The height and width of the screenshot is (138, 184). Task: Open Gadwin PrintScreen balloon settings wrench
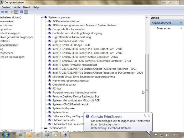[x=145, y=116]
